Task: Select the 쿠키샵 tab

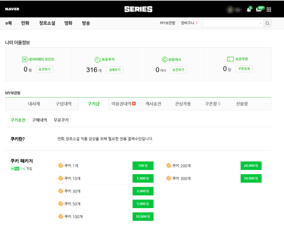Action: [x=94, y=103]
